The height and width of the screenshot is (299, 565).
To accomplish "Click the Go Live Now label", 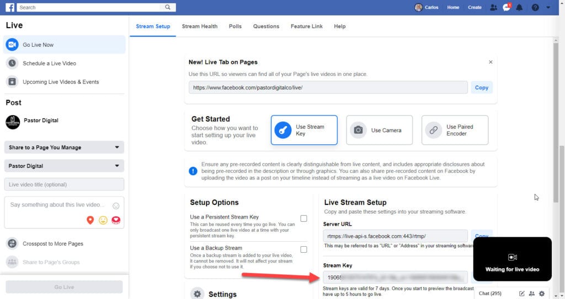I will point(38,45).
